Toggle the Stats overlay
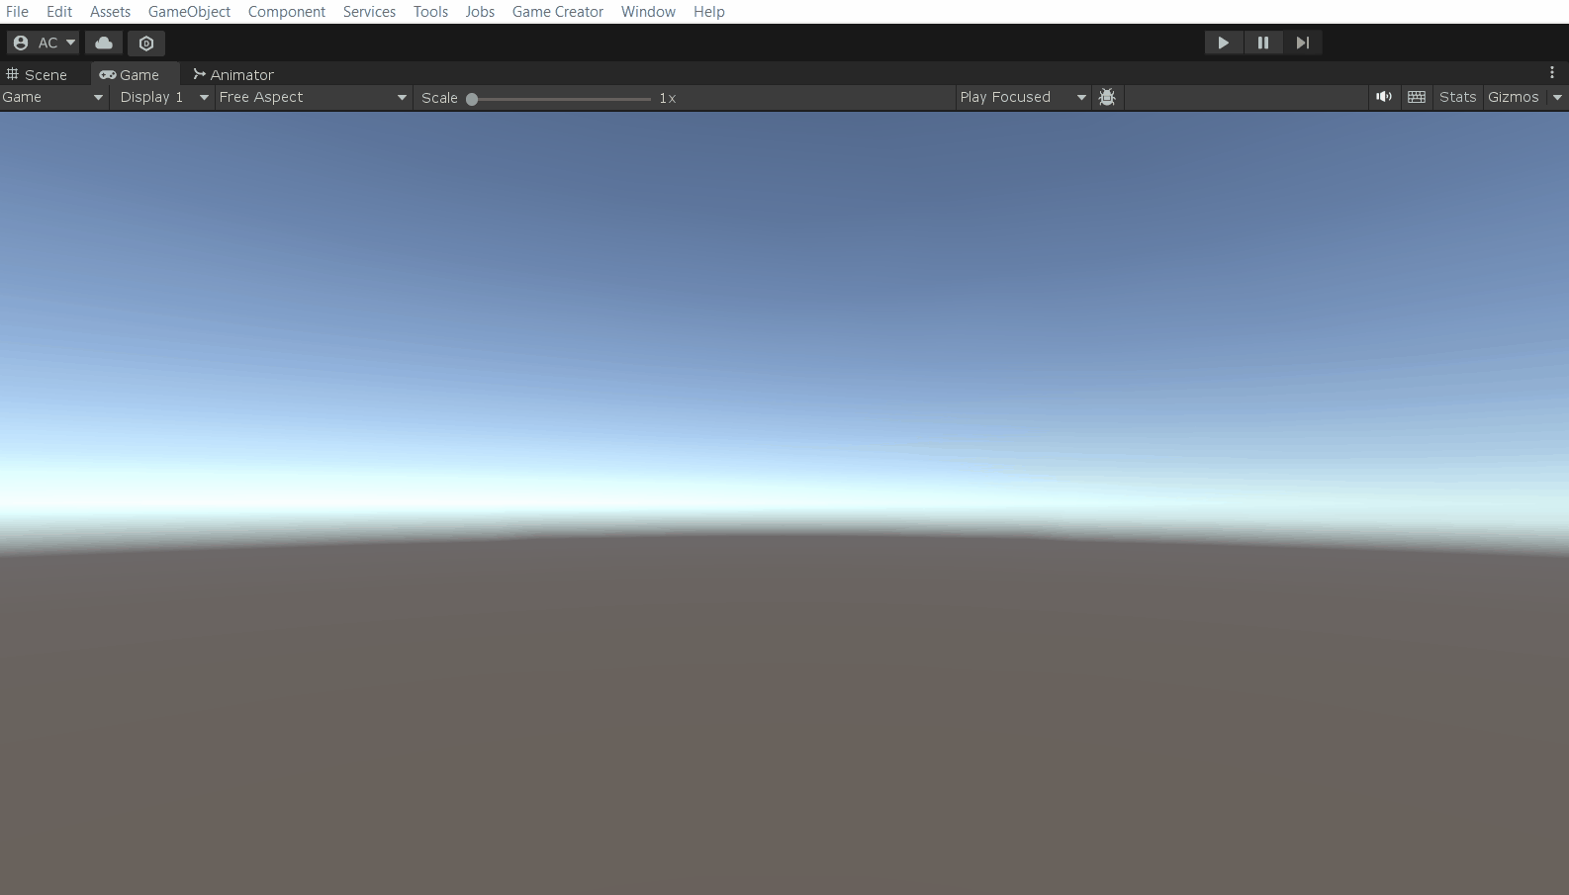Image resolution: width=1569 pixels, height=895 pixels. [1457, 97]
